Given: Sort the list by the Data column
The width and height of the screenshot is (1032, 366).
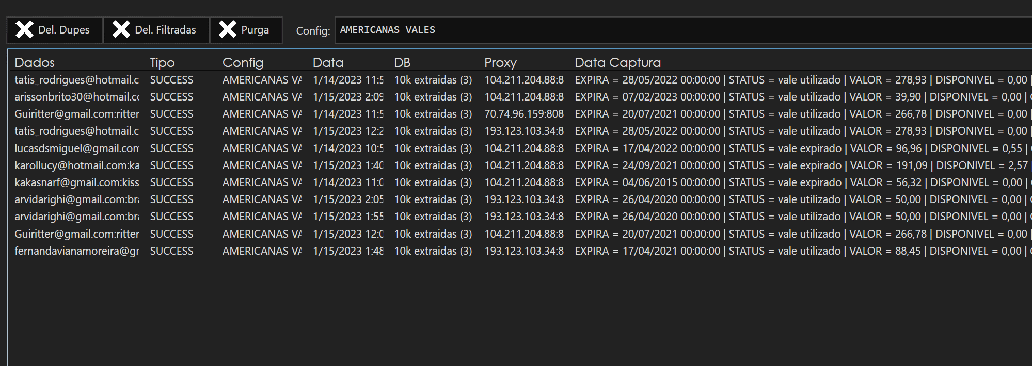Looking at the screenshot, I should [x=328, y=62].
